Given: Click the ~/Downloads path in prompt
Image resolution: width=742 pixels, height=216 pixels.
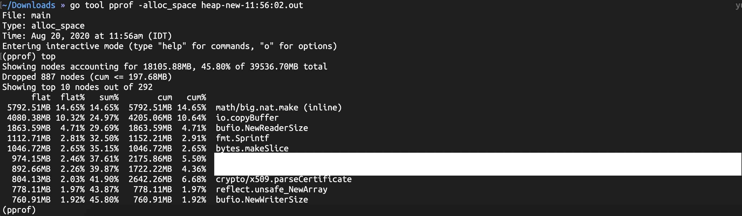Looking at the screenshot, I should click(x=29, y=5).
